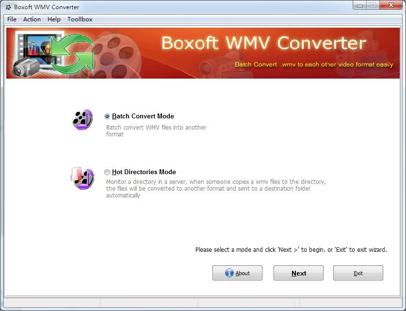Open the Toolbox menu
Image resolution: width=406 pixels, height=311 pixels.
point(80,19)
